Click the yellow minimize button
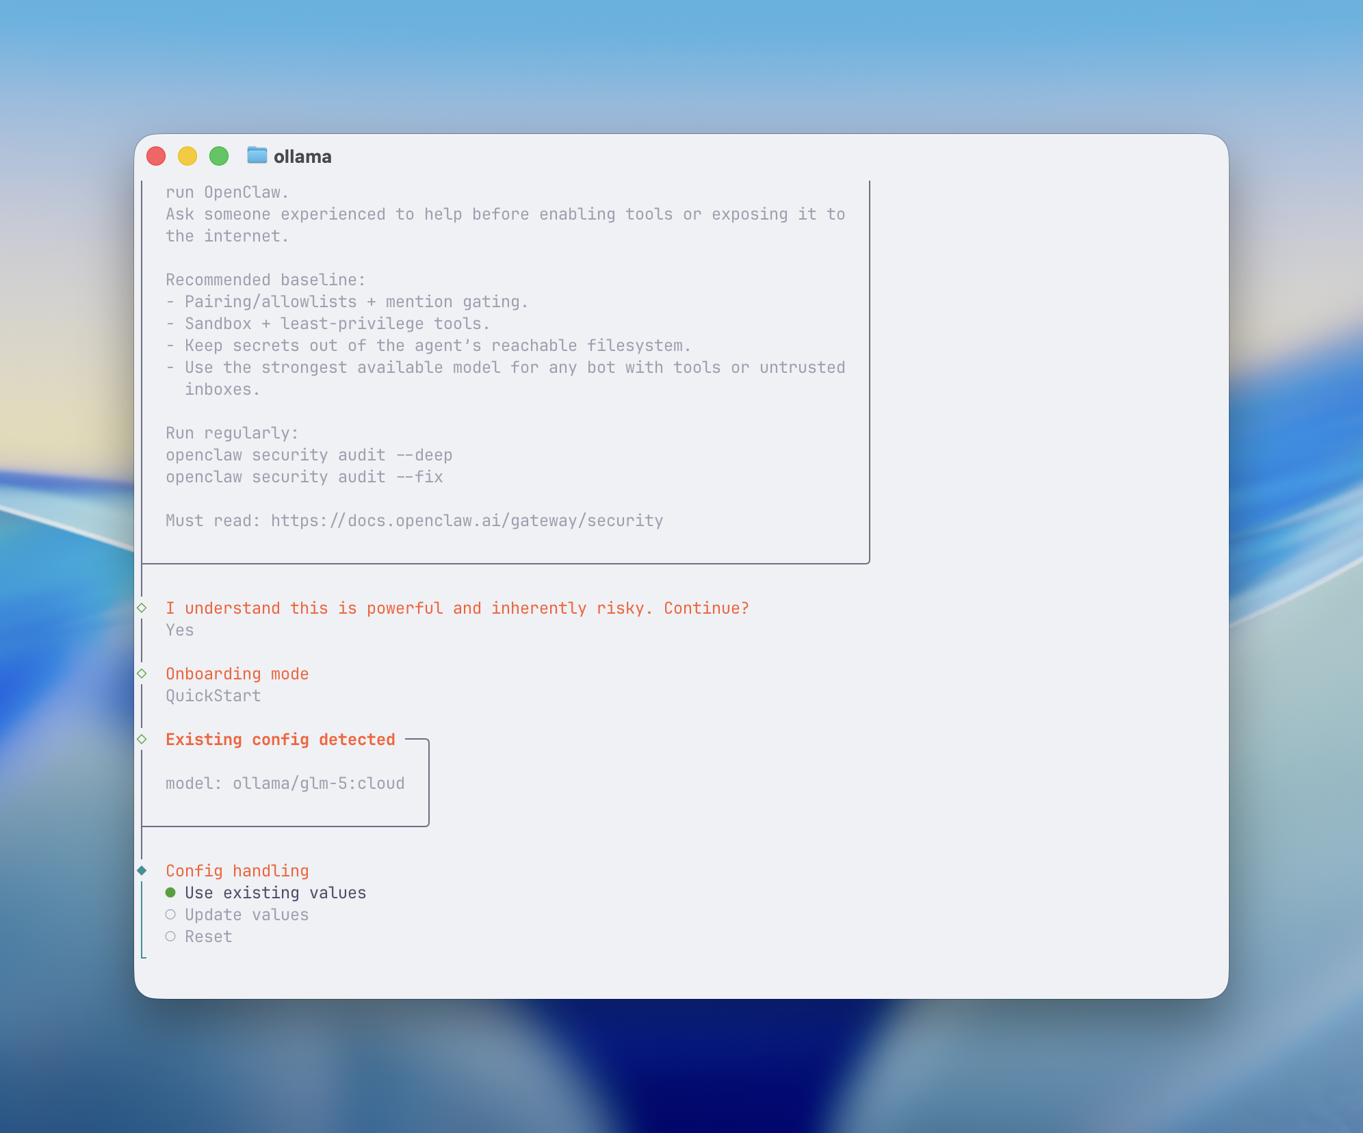The height and width of the screenshot is (1133, 1363). pyautogui.click(x=187, y=156)
